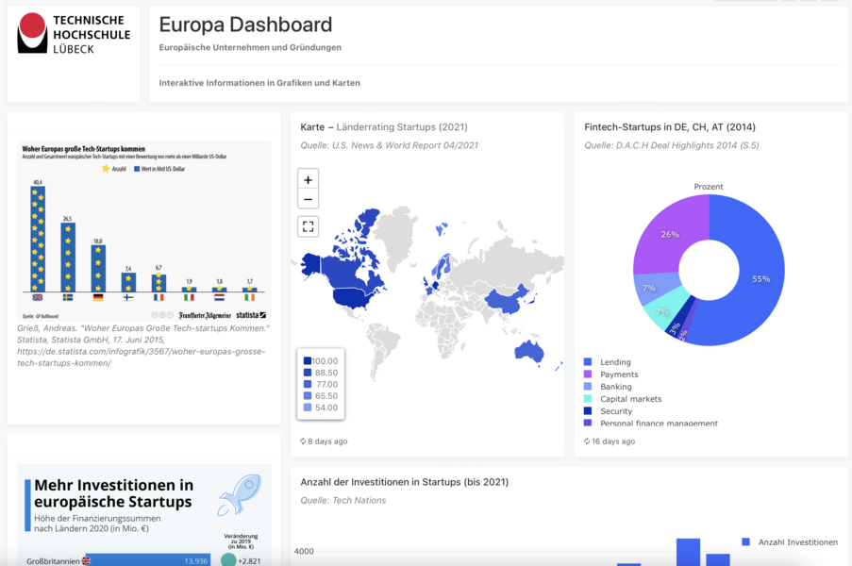Click the 65.50 map legend swatch

coord(308,396)
